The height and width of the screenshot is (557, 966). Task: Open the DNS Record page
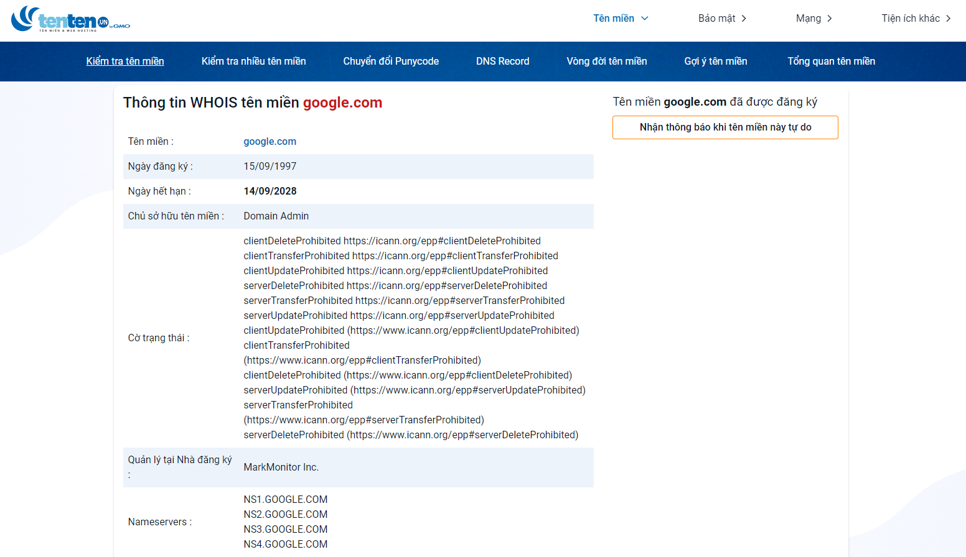pos(502,61)
